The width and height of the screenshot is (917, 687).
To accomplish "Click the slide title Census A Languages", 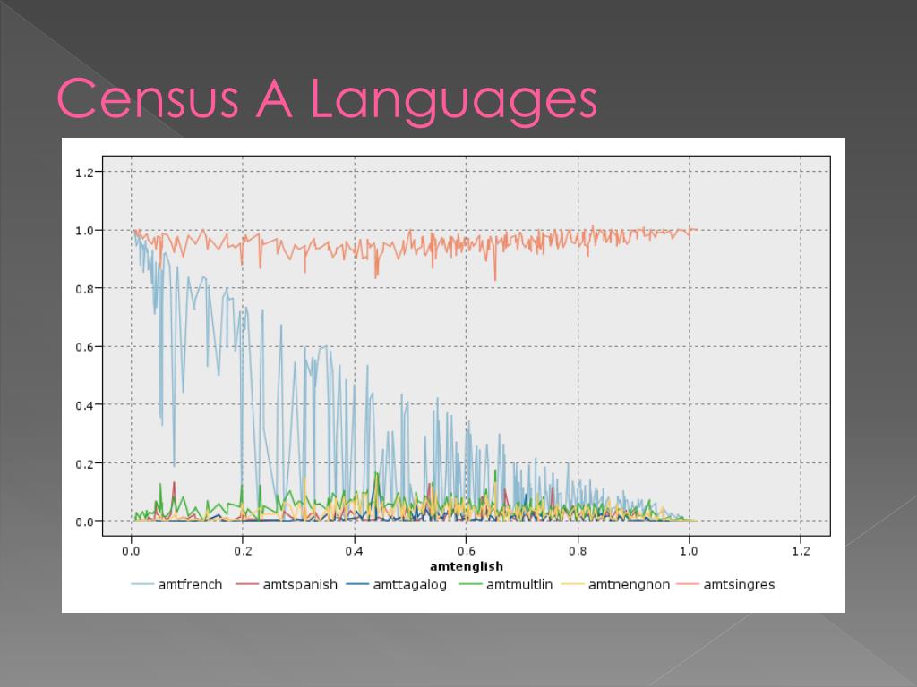I will tap(327, 100).
